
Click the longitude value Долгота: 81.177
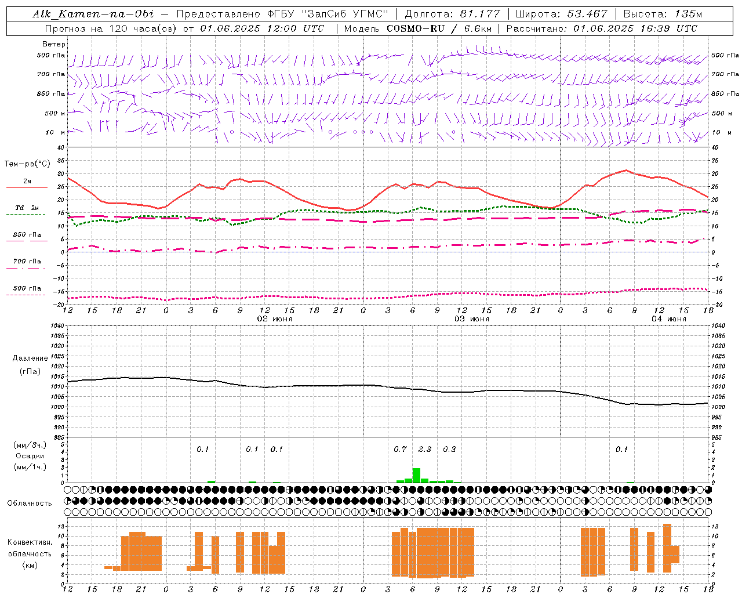pos(452,14)
